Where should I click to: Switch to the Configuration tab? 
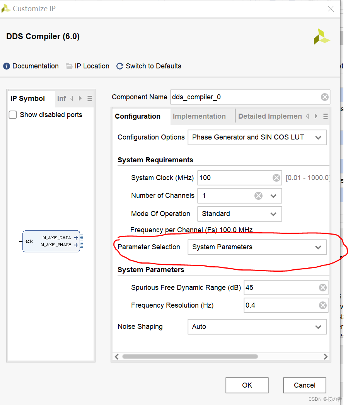138,116
